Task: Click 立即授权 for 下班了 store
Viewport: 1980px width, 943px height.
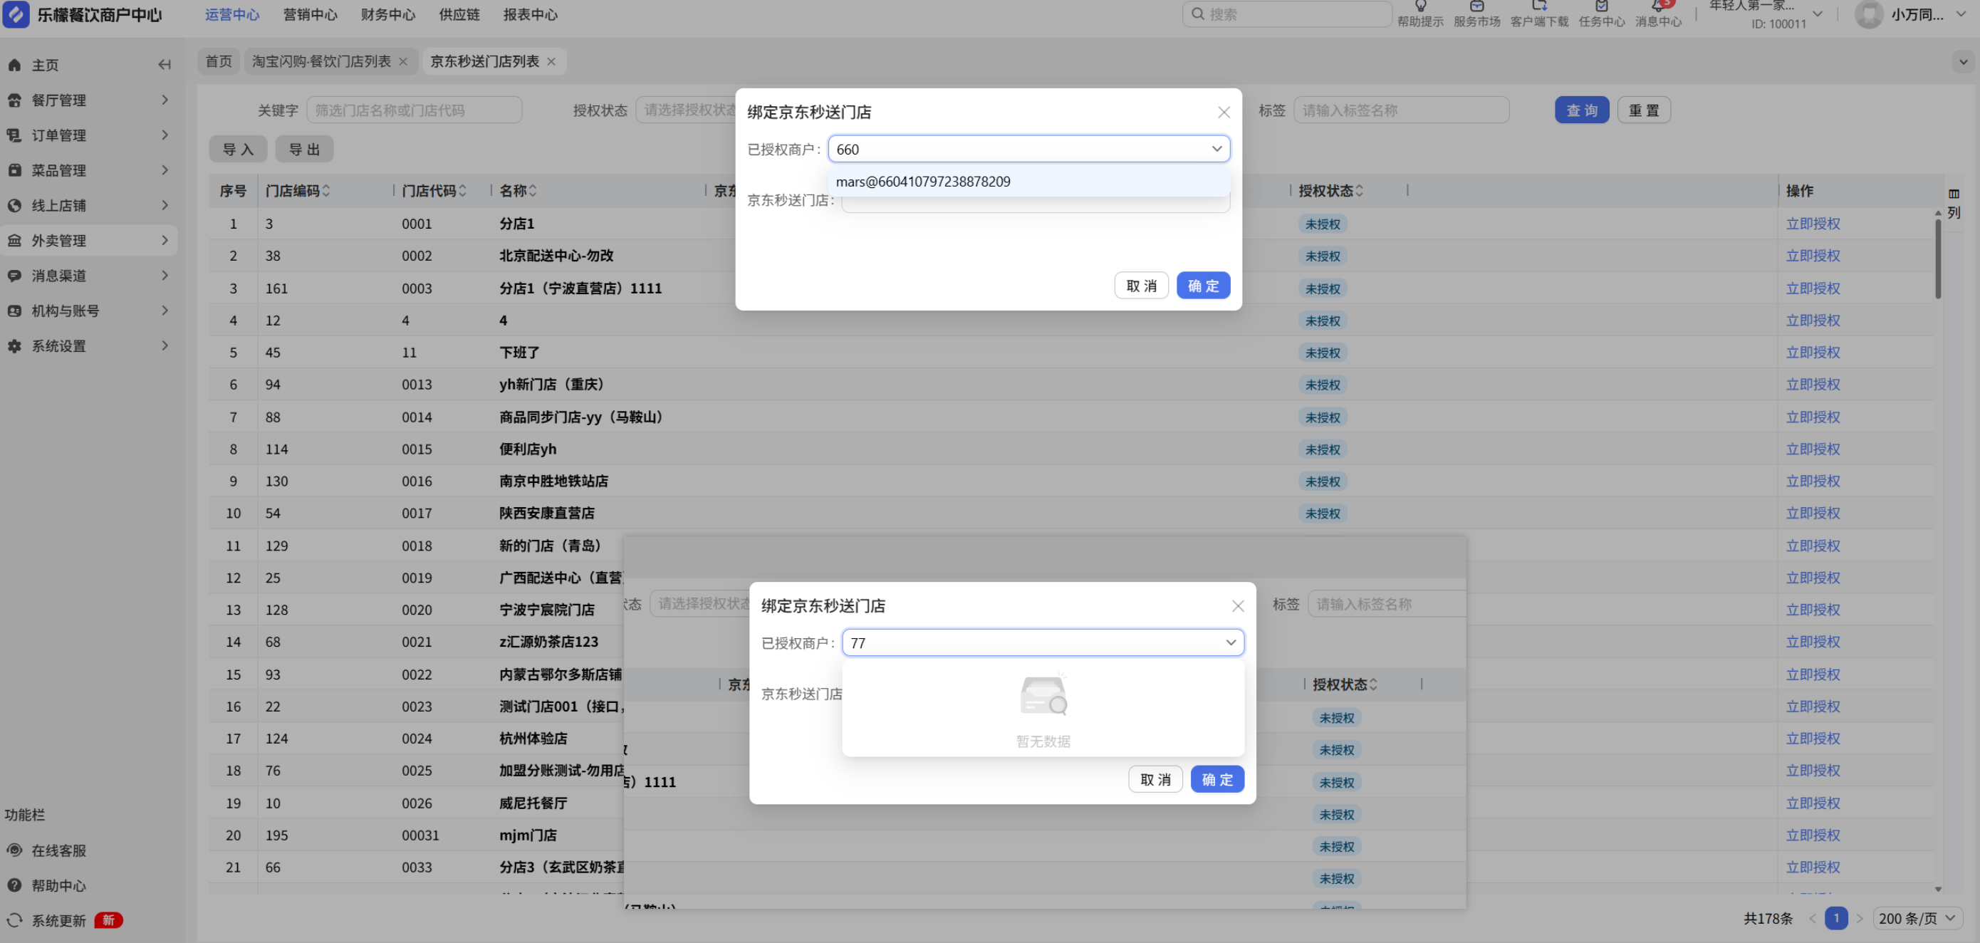Action: click(1813, 353)
